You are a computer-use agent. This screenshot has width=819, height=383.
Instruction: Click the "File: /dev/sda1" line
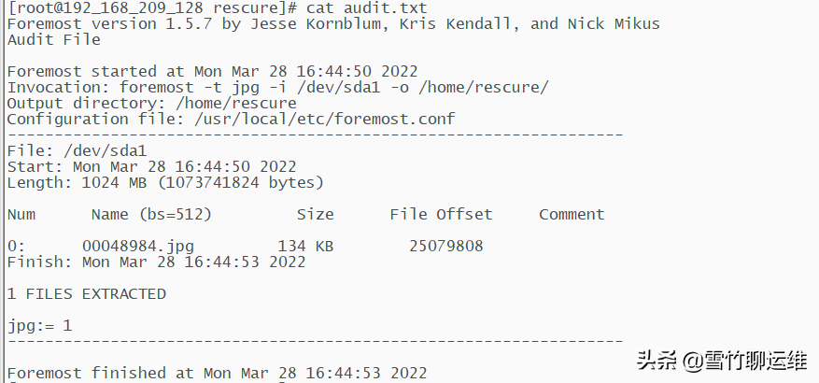point(77,150)
